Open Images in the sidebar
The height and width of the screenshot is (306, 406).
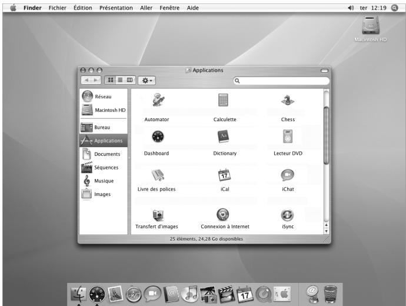(x=104, y=194)
